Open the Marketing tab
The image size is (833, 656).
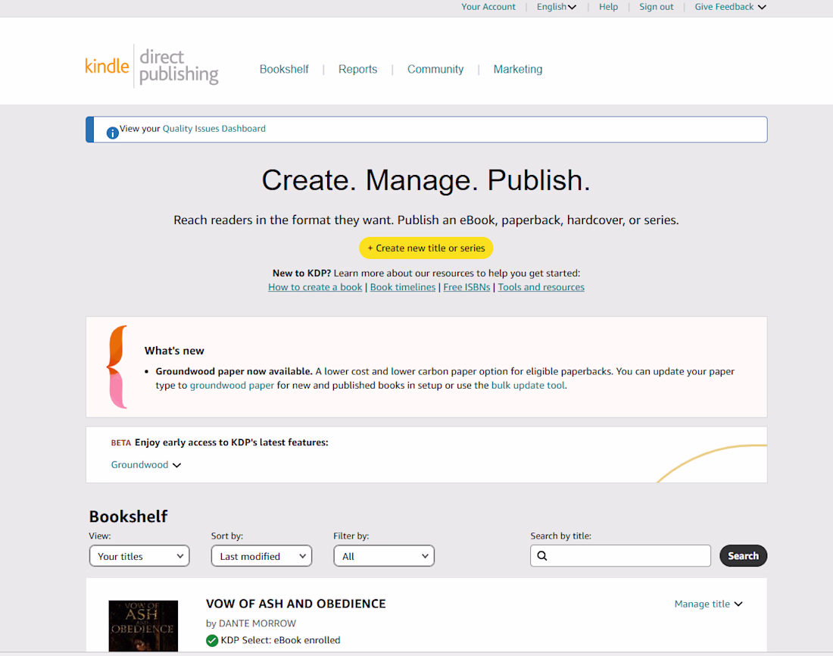518,69
